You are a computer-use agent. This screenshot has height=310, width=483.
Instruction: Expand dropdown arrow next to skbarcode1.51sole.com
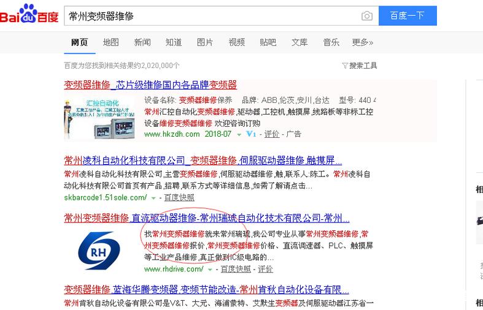[153, 198]
